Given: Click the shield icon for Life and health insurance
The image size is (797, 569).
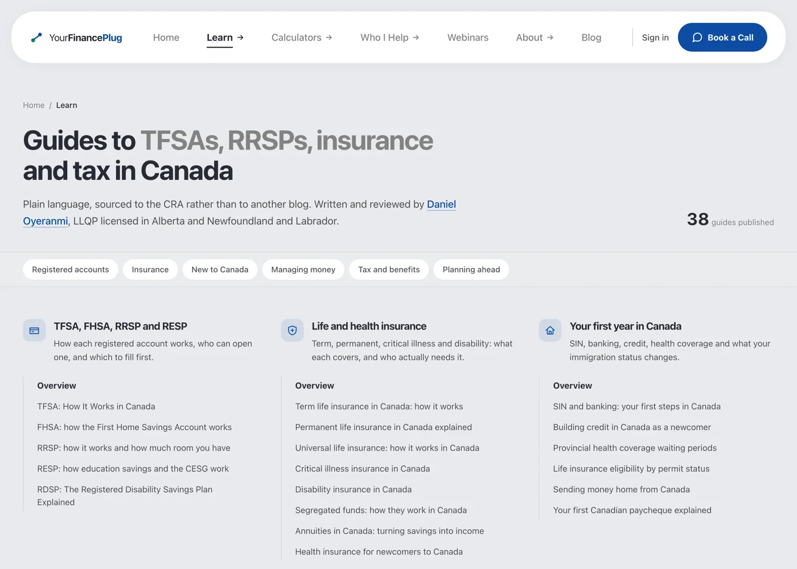Looking at the screenshot, I should [292, 331].
